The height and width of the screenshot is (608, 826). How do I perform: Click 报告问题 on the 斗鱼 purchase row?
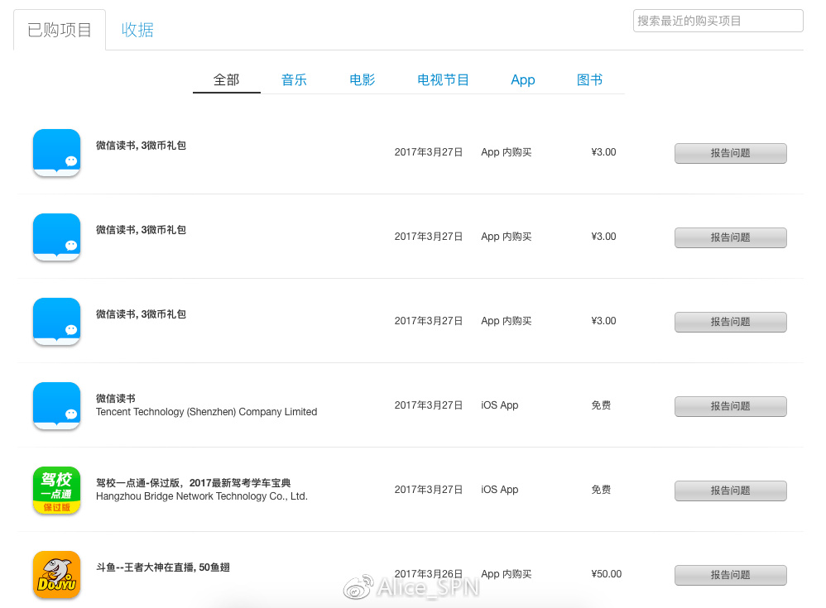[730, 575]
